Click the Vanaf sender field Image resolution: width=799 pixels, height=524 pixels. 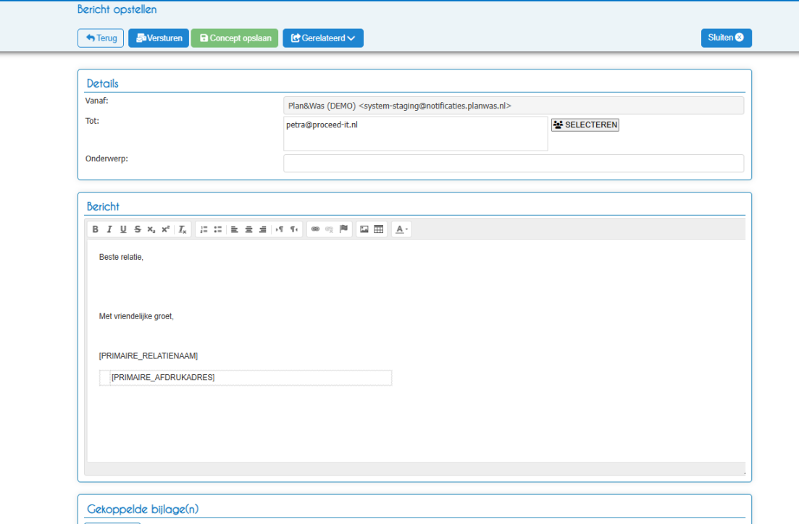click(514, 106)
